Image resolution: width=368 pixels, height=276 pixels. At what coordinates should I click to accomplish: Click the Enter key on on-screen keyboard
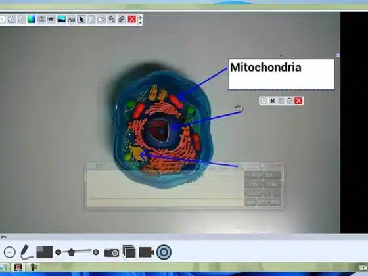(272, 184)
